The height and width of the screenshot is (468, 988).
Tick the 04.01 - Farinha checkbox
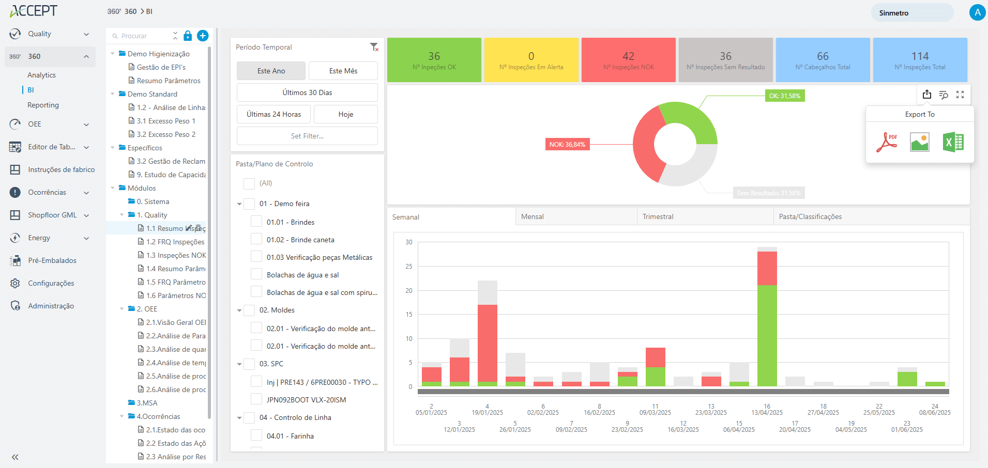point(256,435)
